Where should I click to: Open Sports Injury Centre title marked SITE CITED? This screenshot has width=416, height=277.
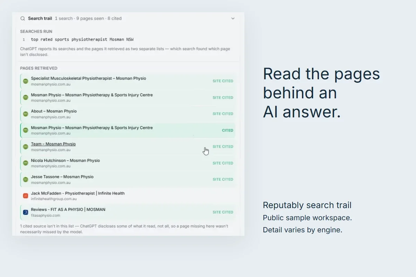92,95
